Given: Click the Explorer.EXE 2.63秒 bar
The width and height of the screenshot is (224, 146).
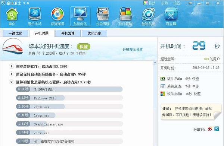Looking at the screenshot, I should [x=69, y=98].
